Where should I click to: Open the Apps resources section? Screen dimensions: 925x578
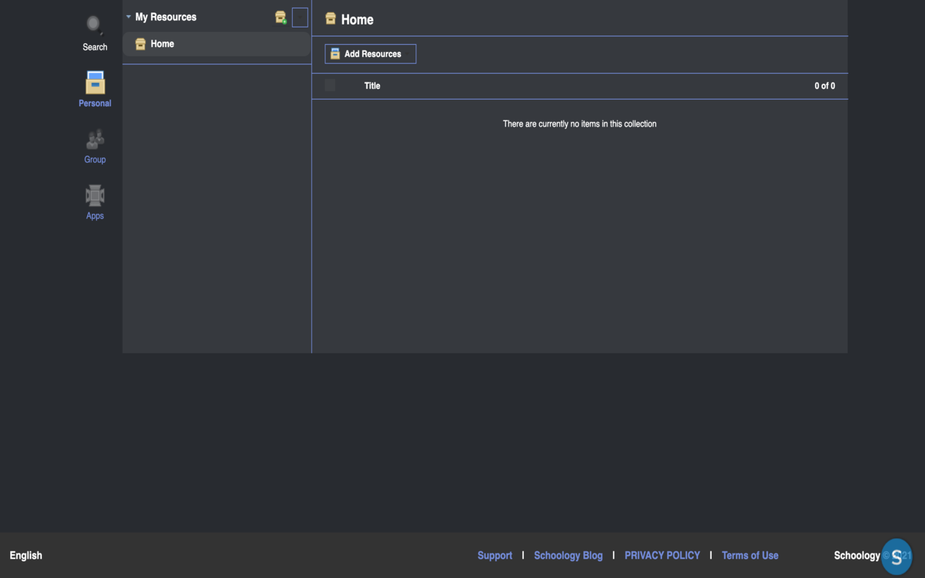[95, 203]
